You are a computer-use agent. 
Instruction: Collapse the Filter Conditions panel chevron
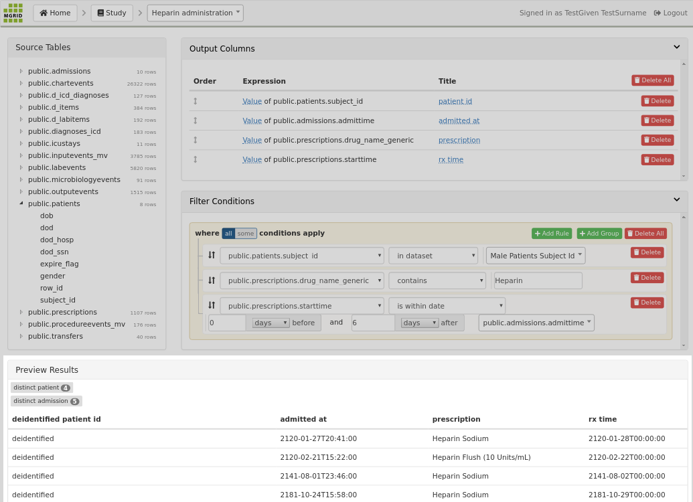point(677,199)
